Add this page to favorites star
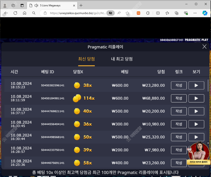 tap(127, 13)
